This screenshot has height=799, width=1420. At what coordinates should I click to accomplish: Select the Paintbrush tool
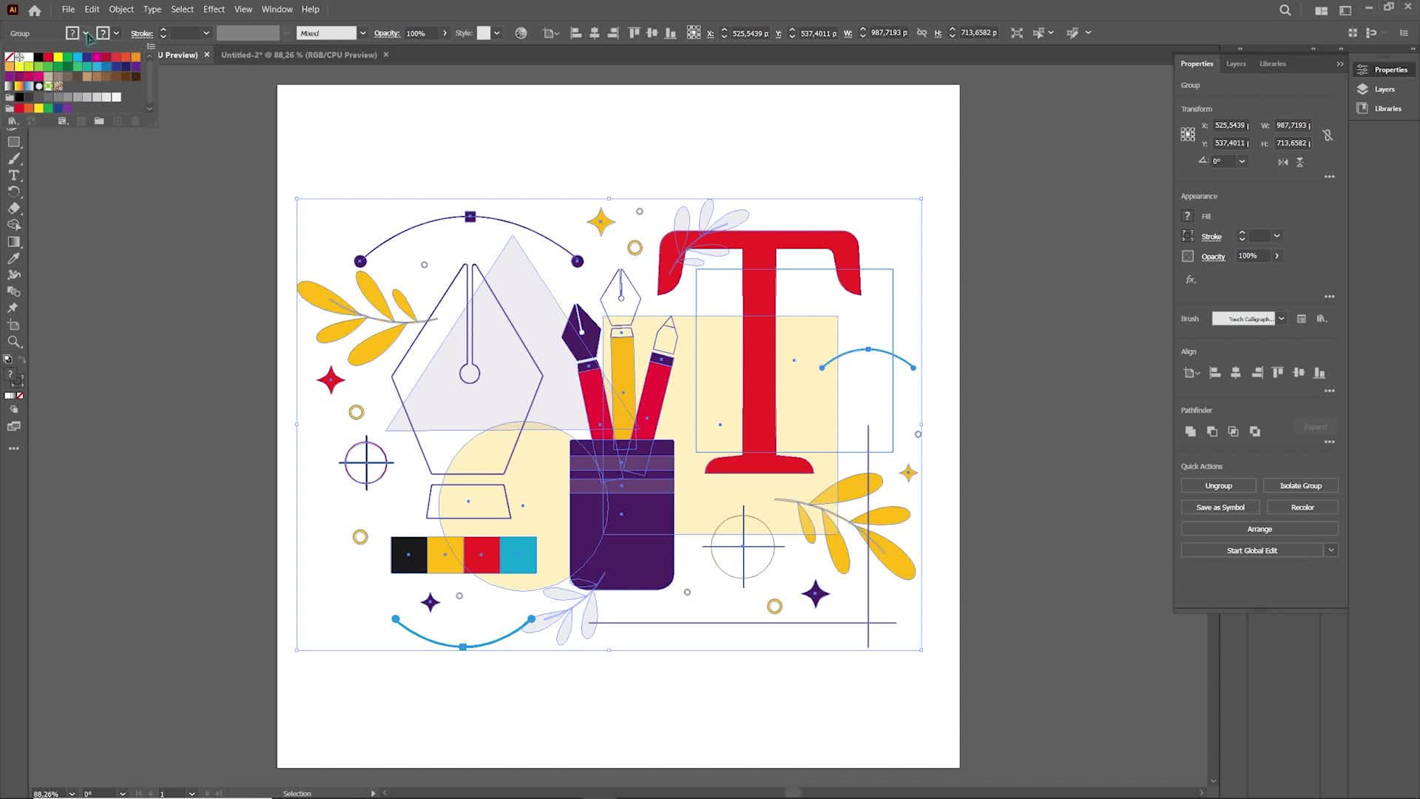13,158
